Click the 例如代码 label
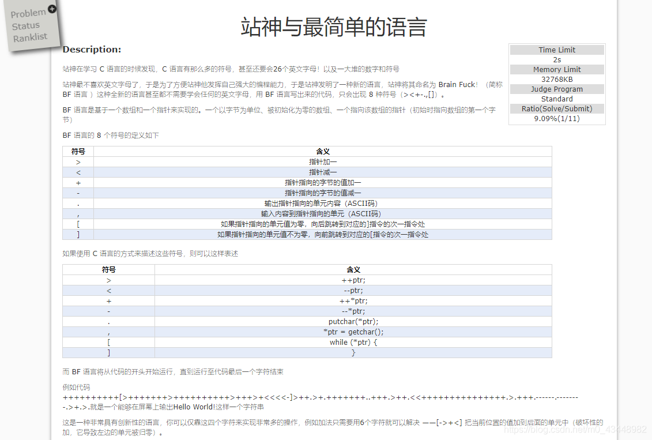The image size is (652, 440). coord(76,387)
